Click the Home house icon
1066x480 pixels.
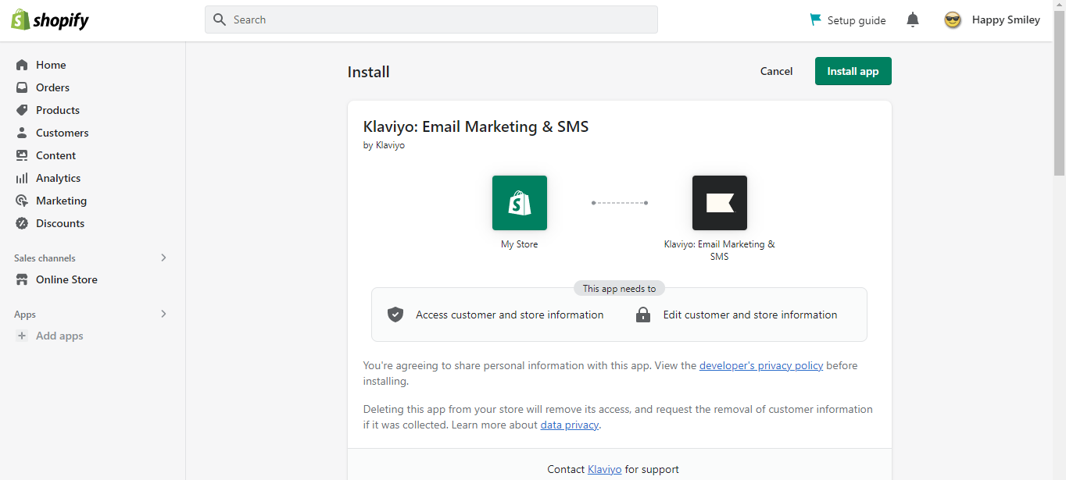click(x=22, y=65)
